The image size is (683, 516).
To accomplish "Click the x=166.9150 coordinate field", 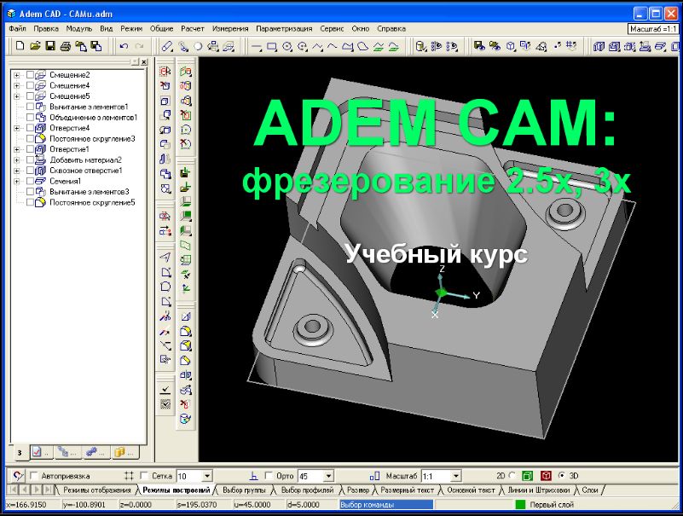I will pyautogui.click(x=32, y=505).
